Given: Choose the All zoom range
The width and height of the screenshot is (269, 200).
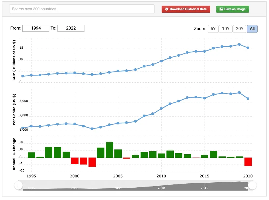Looking at the screenshot, I should tap(252, 29).
